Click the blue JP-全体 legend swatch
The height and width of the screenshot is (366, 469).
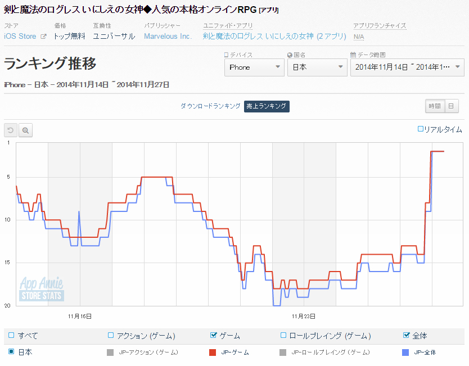[x=405, y=353]
